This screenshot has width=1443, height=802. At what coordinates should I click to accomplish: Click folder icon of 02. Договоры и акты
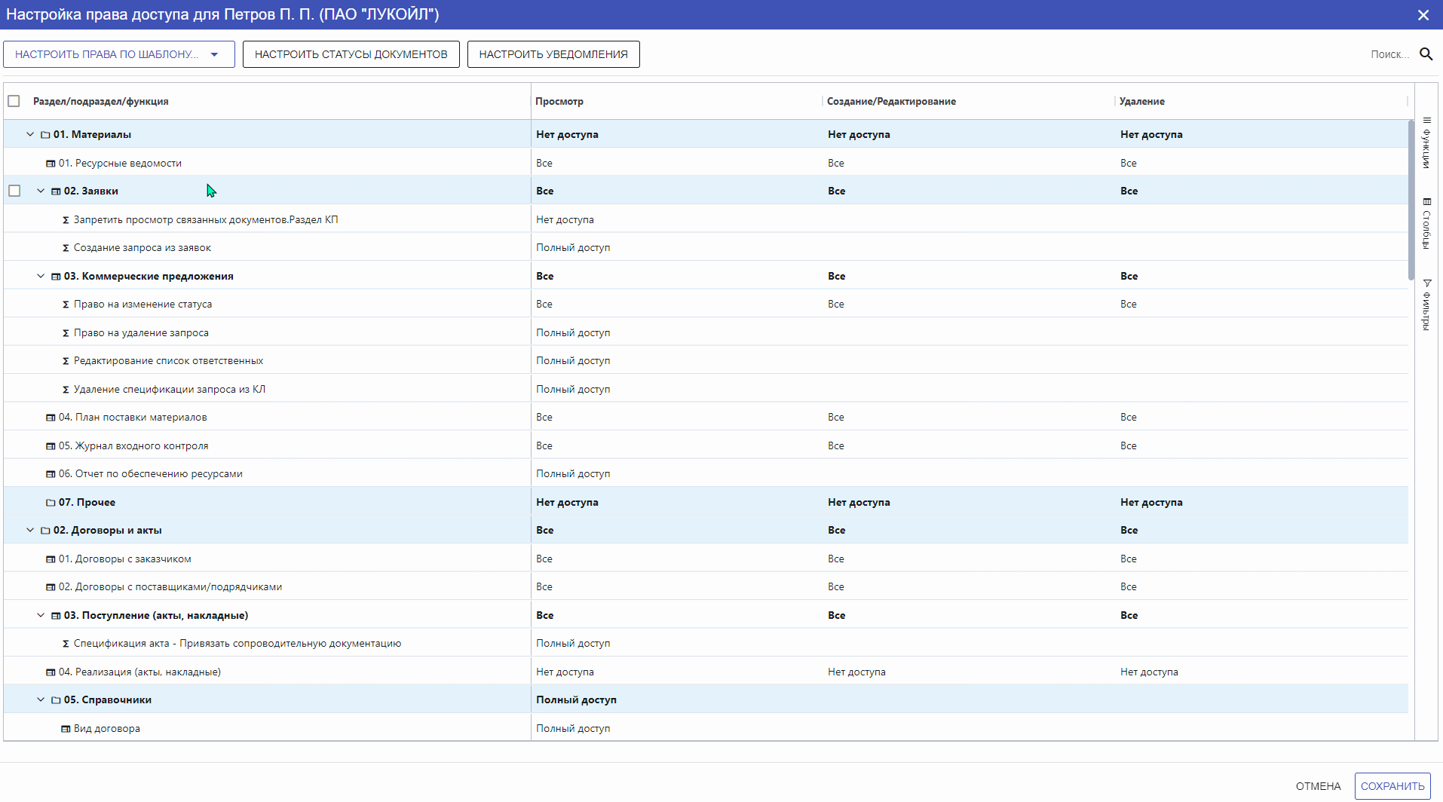pos(45,531)
